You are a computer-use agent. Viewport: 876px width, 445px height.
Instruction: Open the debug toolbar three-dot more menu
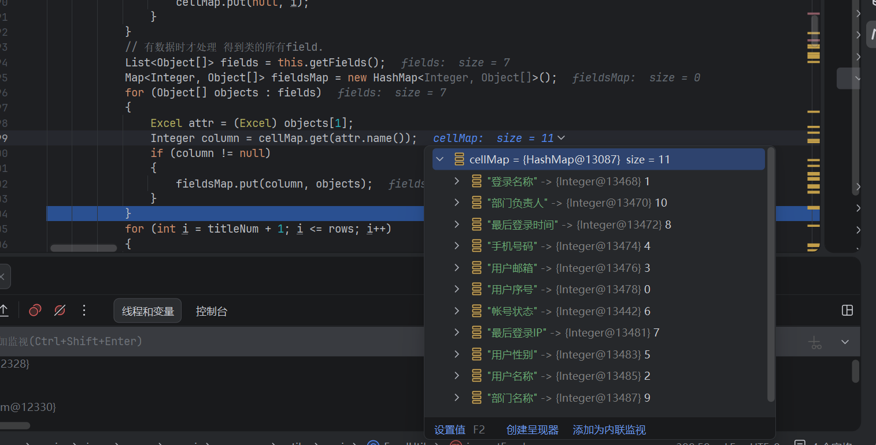(x=84, y=311)
